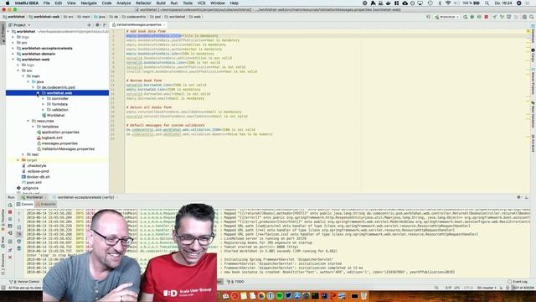This screenshot has height=302, width=536.
Task: Click the worblehat-web breadcrumb
Action: [44, 17]
